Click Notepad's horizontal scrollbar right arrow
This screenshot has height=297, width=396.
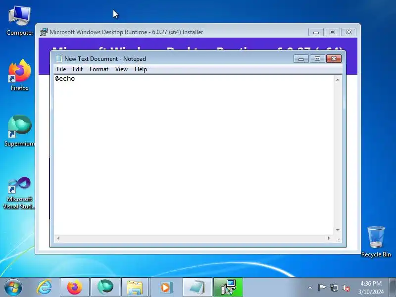tap(329, 238)
